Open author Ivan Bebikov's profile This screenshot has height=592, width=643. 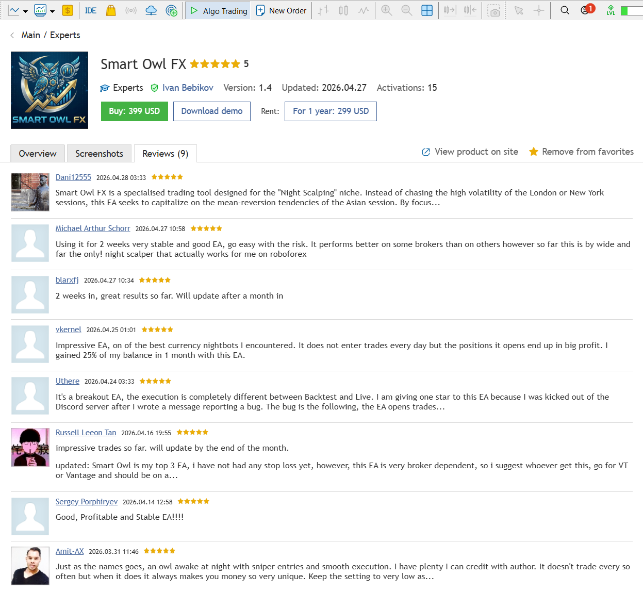188,88
